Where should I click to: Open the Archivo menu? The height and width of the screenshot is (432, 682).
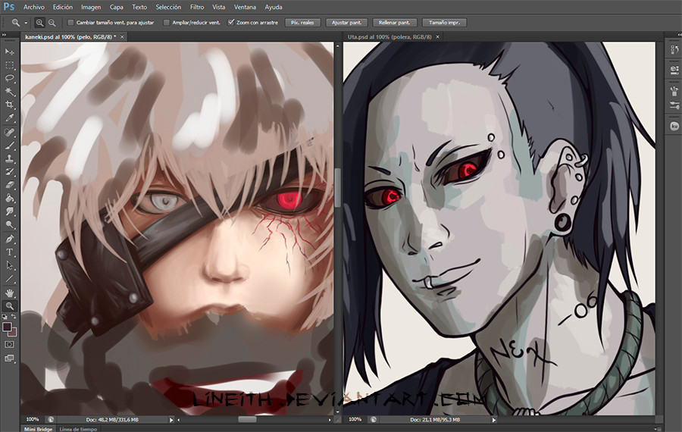tap(34, 7)
